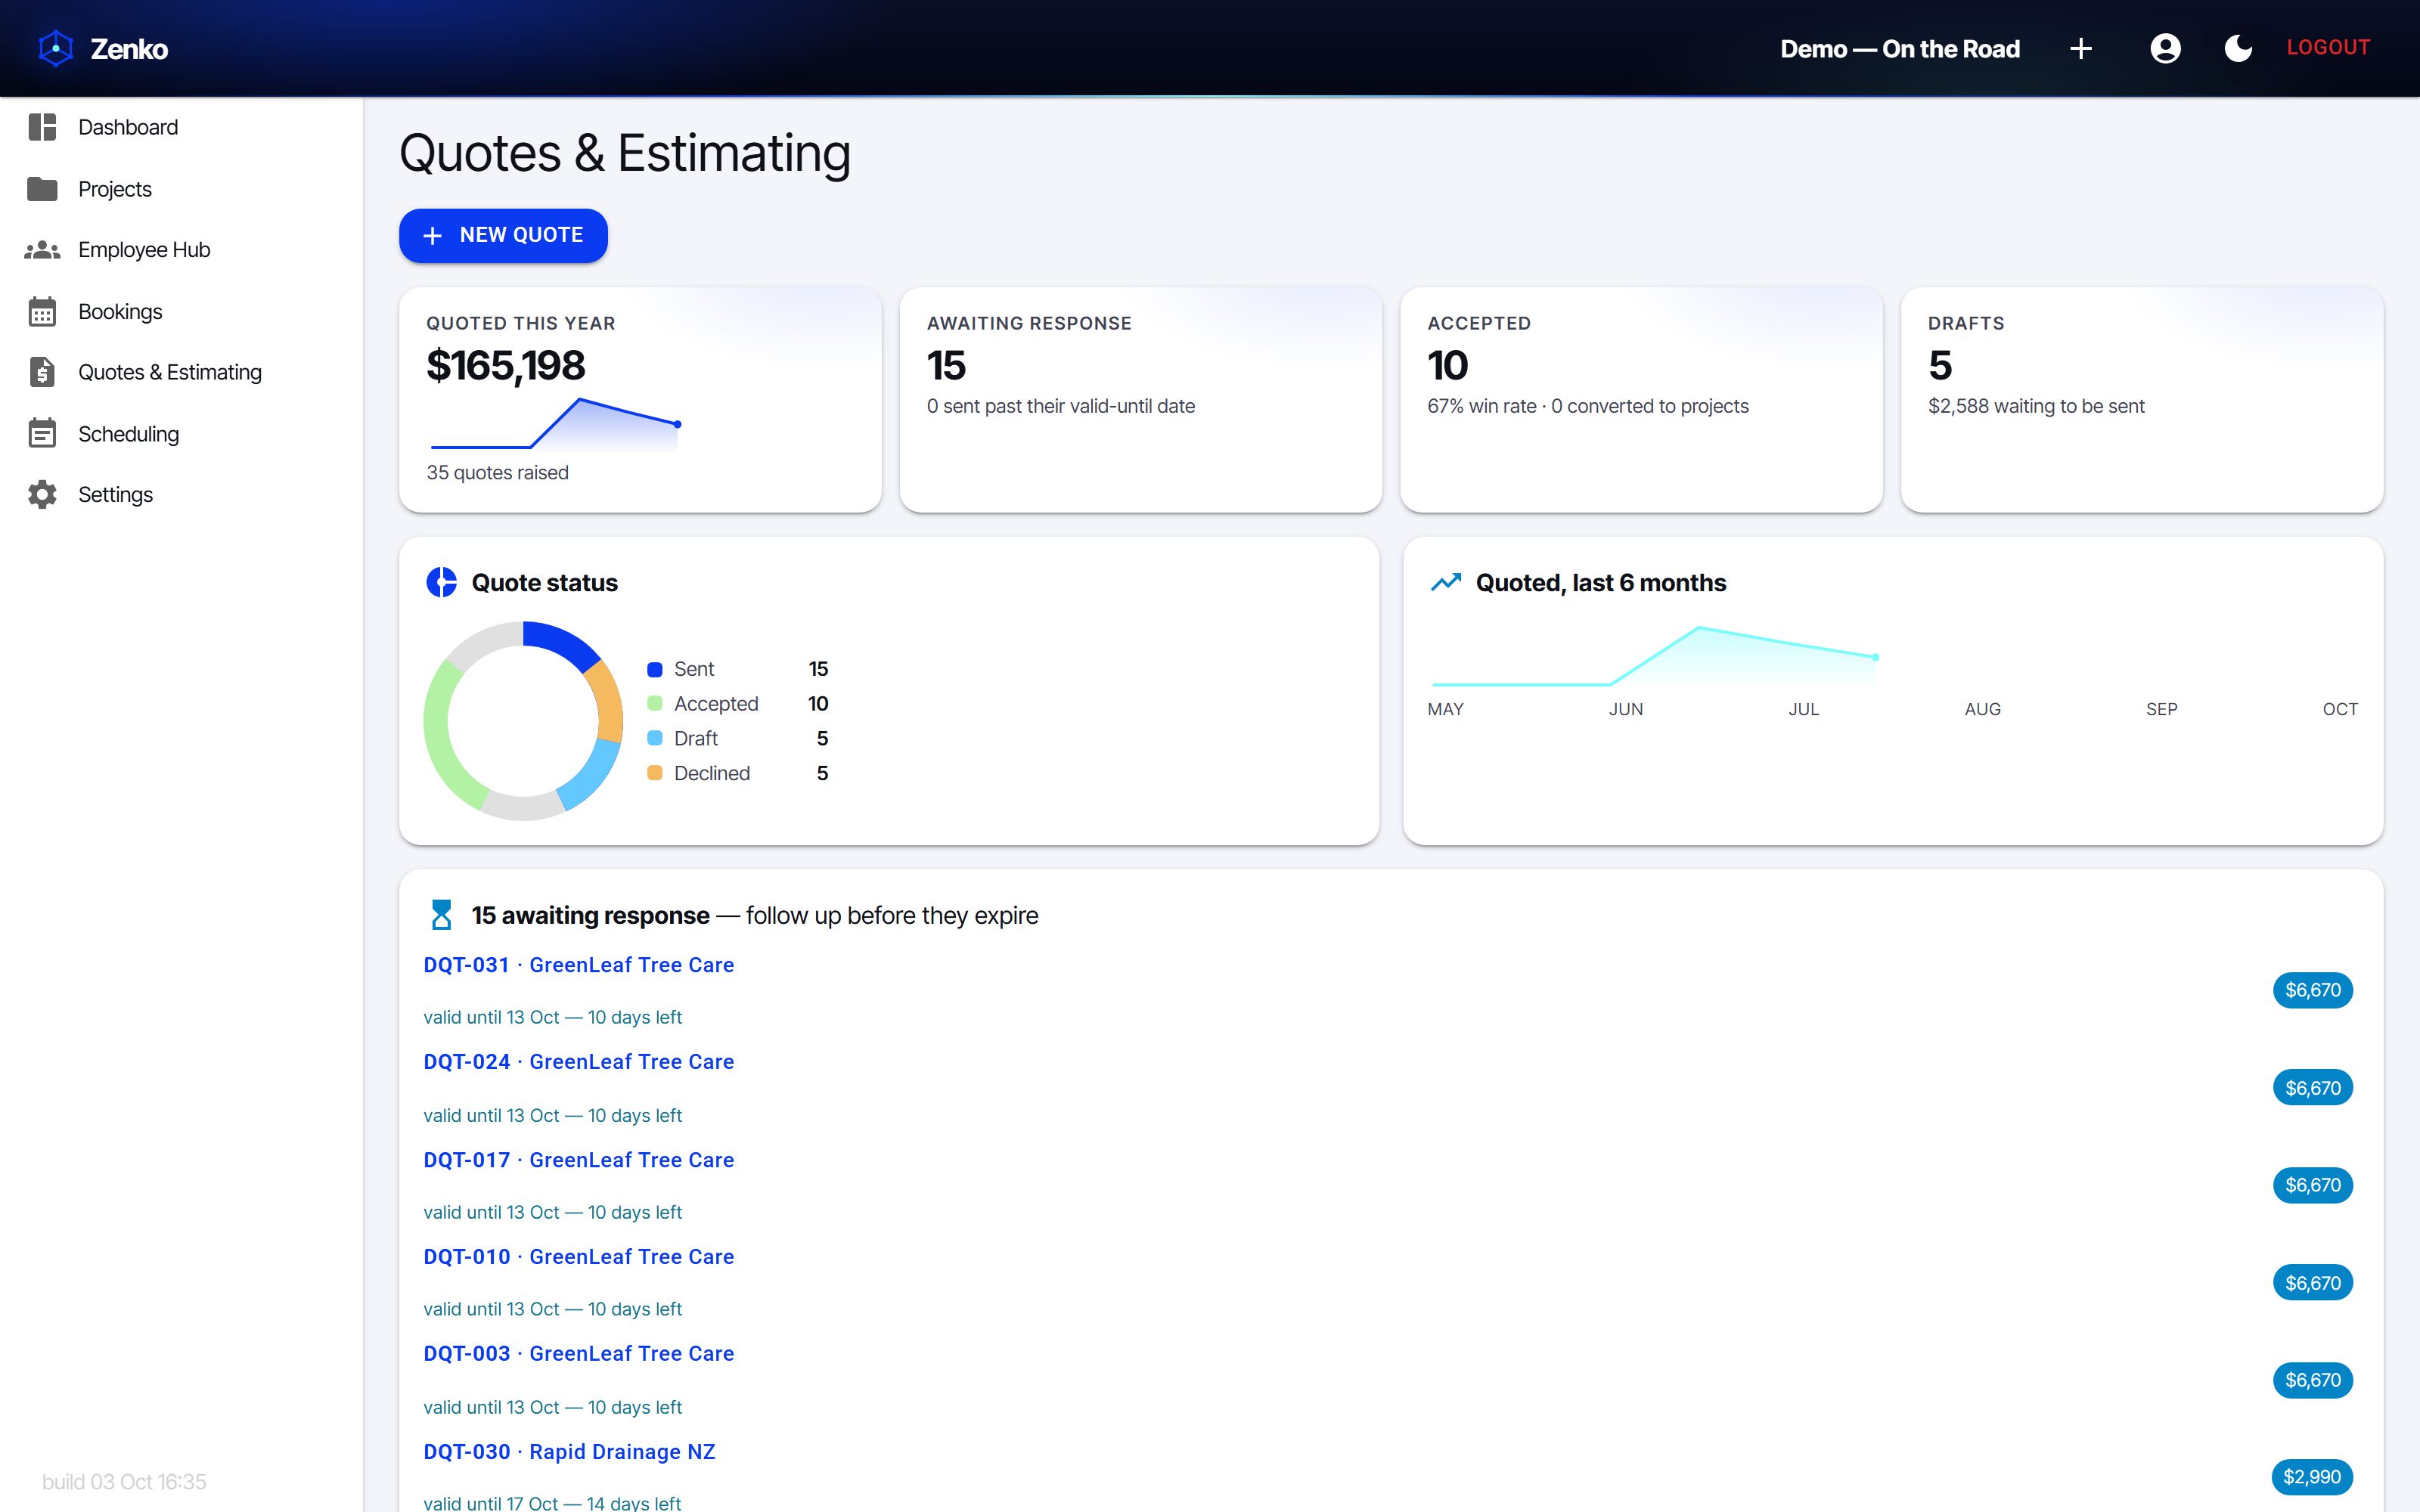Click the Quoted This Year card

(640, 400)
